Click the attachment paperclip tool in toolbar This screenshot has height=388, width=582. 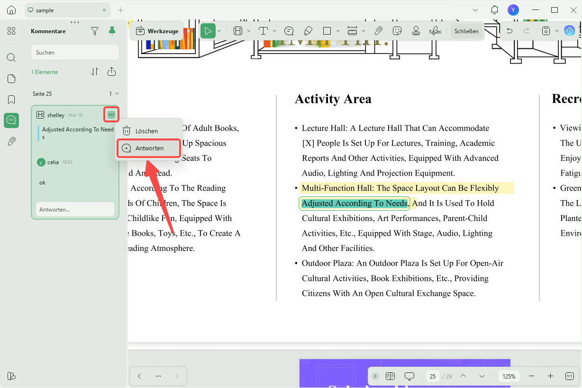(378, 31)
